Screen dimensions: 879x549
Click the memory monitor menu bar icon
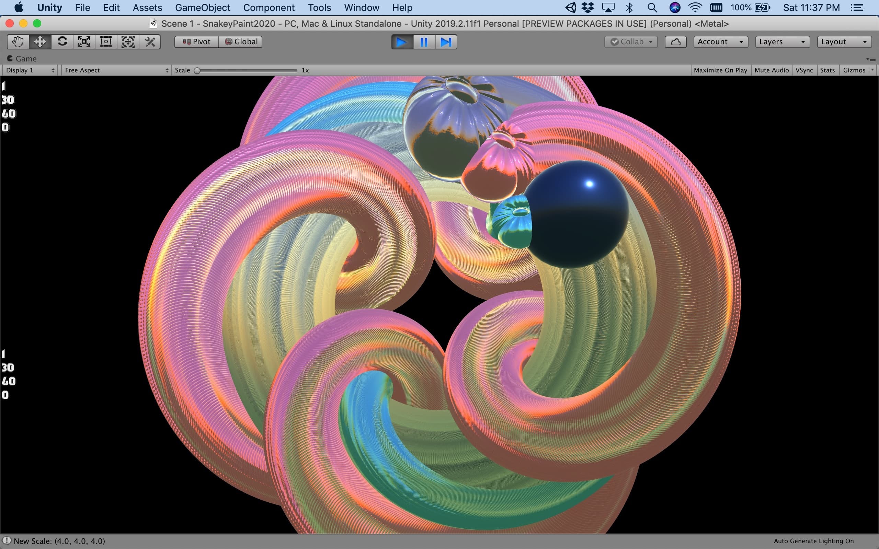point(716,8)
